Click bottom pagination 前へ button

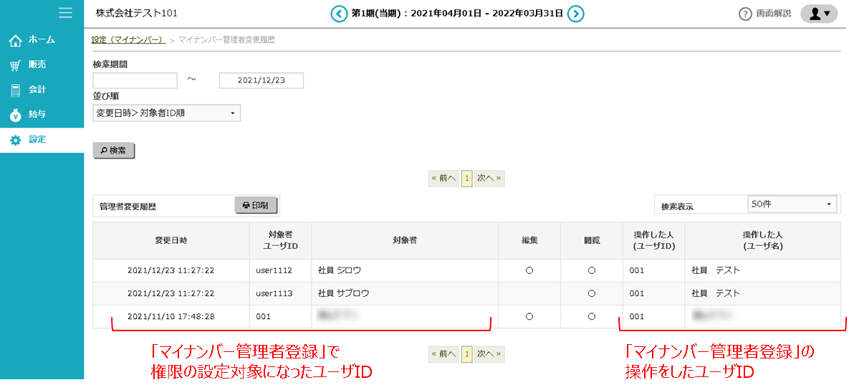click(x=443, y=353)
